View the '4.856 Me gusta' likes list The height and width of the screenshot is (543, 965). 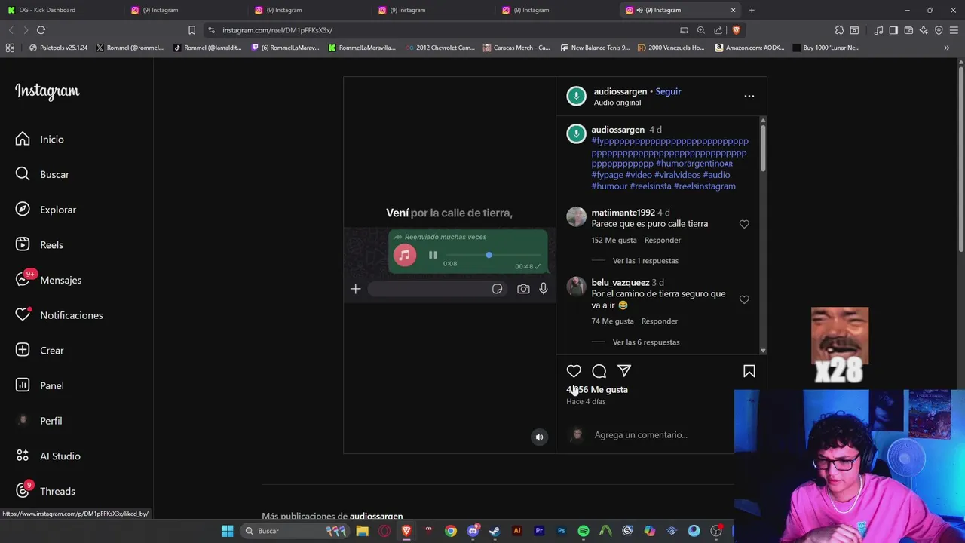(597, 390)
